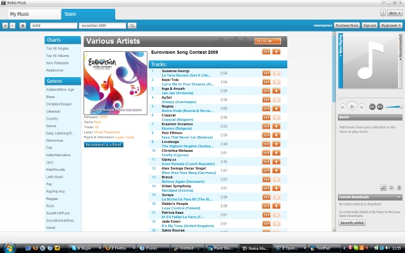The image size is (405, 253).
Task: Adjust the blue volume slider
Action: [x=394, y=107]
